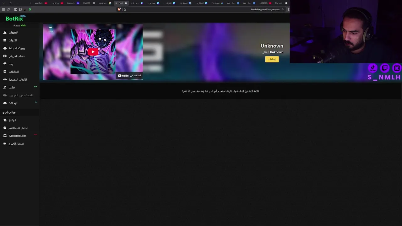
Task: Open the chat bot robot icon
Action: pos(5,48)
